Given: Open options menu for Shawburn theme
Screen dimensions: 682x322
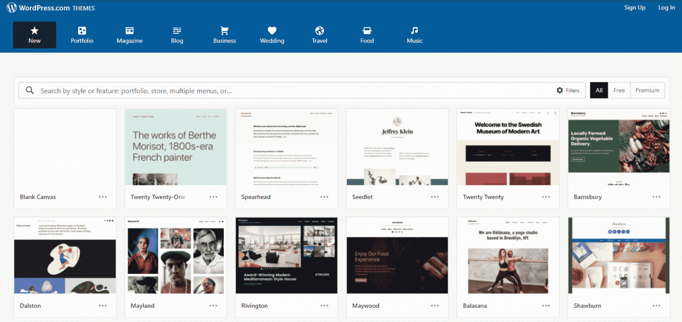Looking at the screenshot, I should 656,305.
